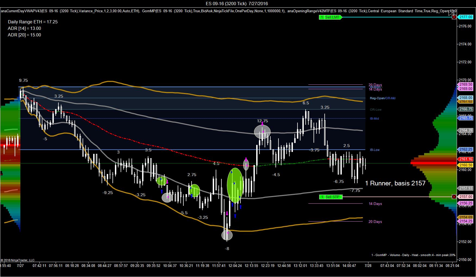476x277 pixels.
Task: Click the 2156.25 pink price marker
Action: point(465,203)
